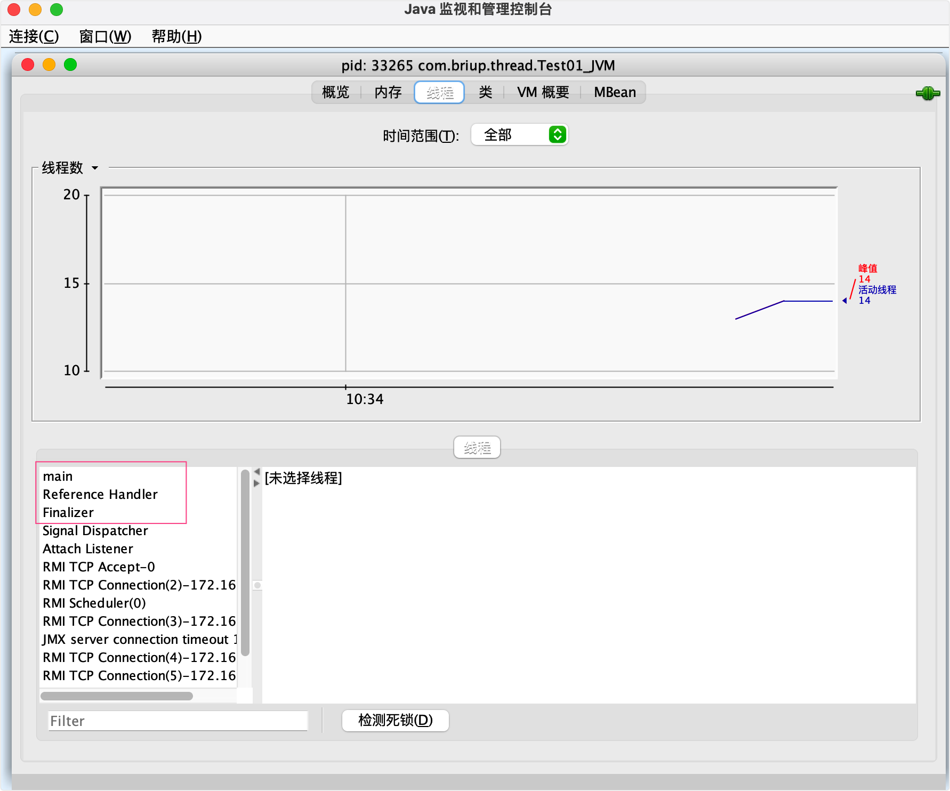Switch to the 概览 tab

336,92
